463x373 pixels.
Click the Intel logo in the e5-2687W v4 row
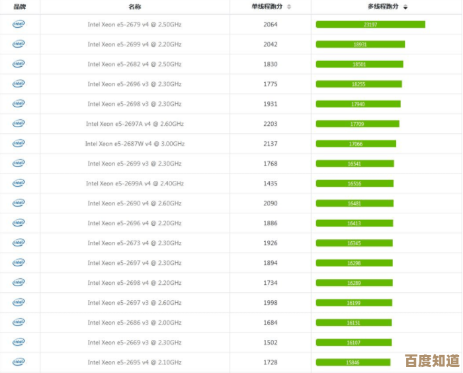click(x=19, y=144)
